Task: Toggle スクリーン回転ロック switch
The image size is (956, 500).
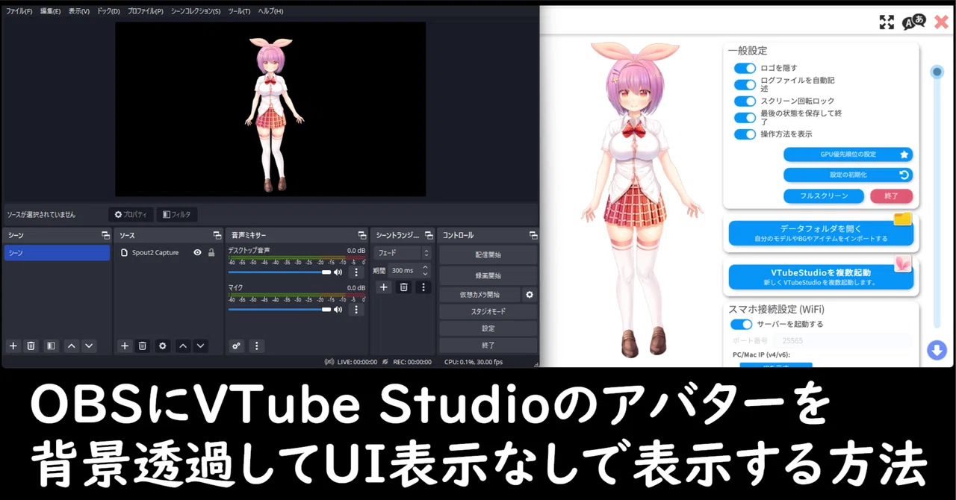Action: tap(745, 101)
